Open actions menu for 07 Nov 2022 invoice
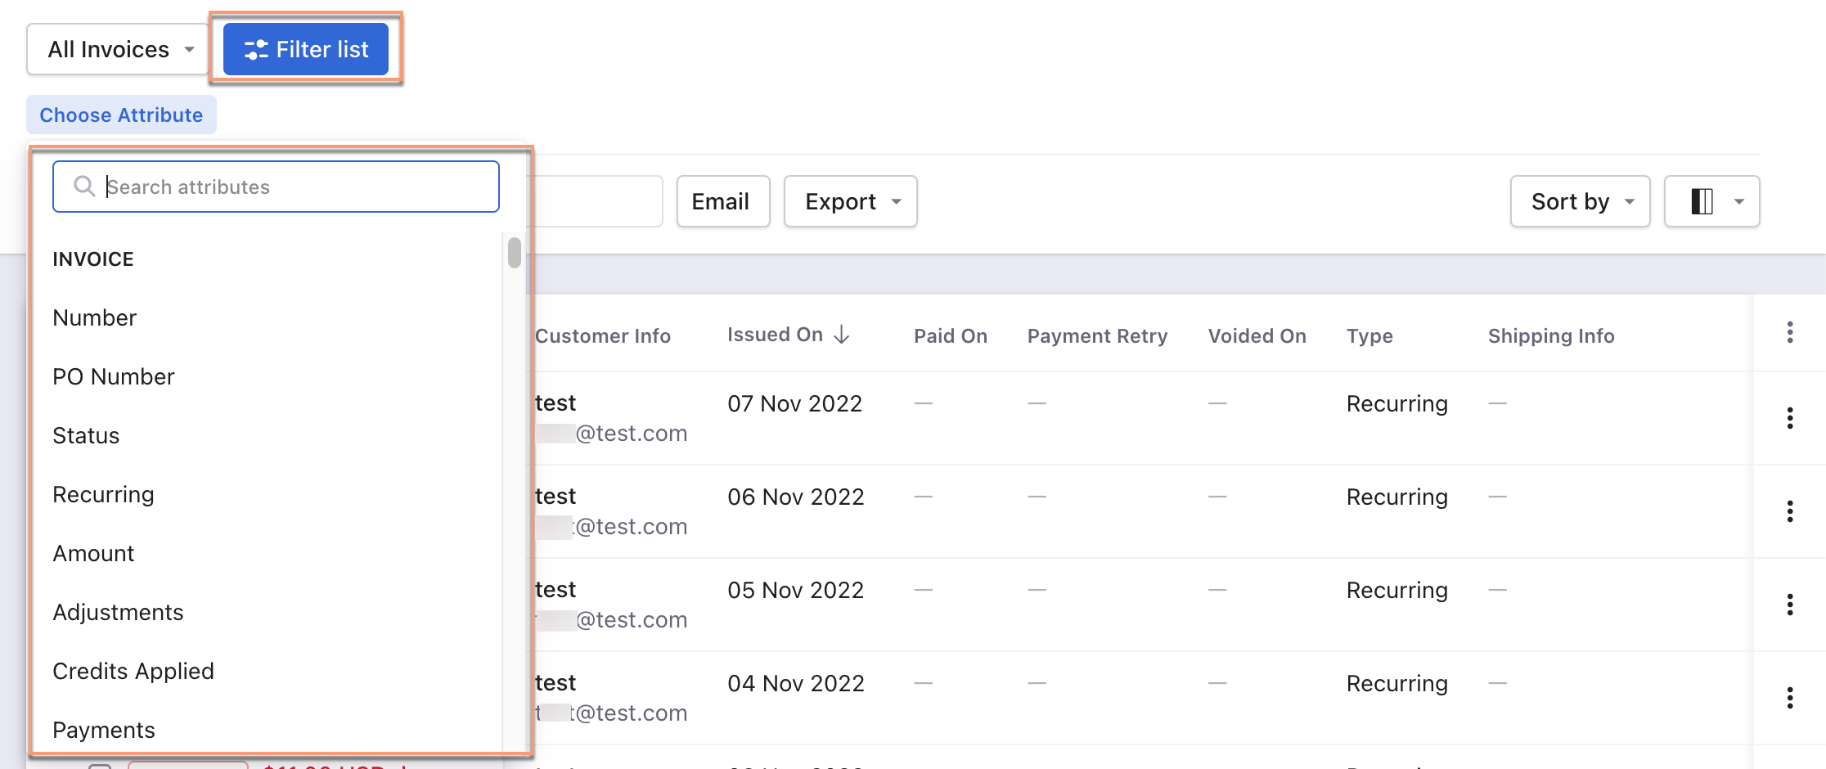Screen dimensions: 1826x769 [x=1790, y=418]
